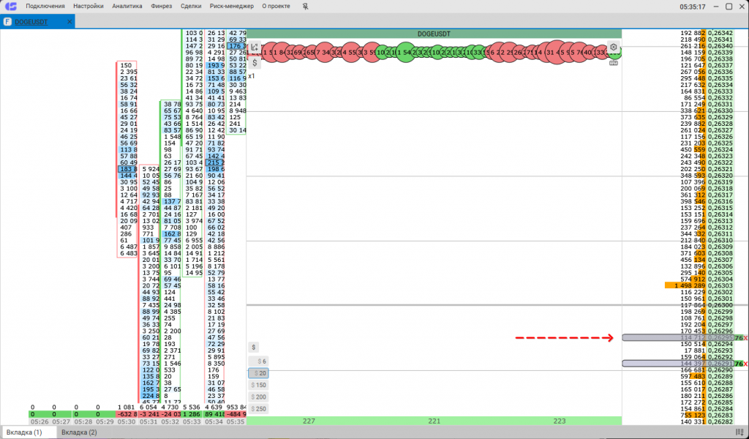Viewport: 749px width, 439px height.
Task: Click the 05:30 time column label
Action: pyautogui.click(x=127, y=421)
